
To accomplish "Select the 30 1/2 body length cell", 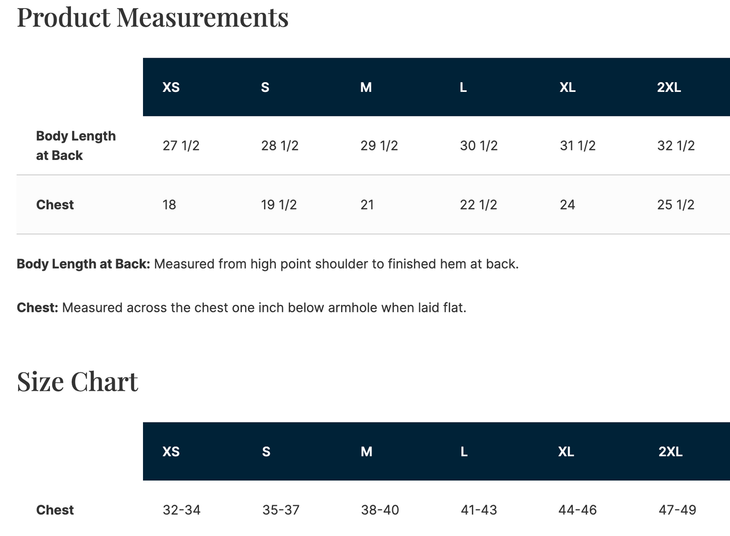I will (479, 146).
